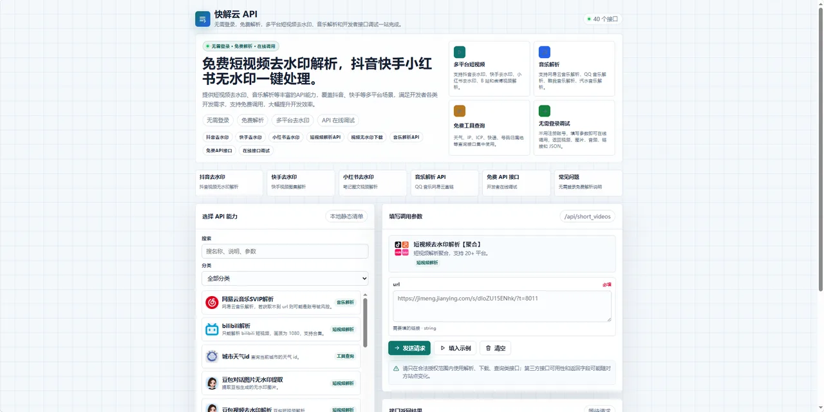
Task: Open the 音乐解析 API nav card
Action: tap(445, 183)
